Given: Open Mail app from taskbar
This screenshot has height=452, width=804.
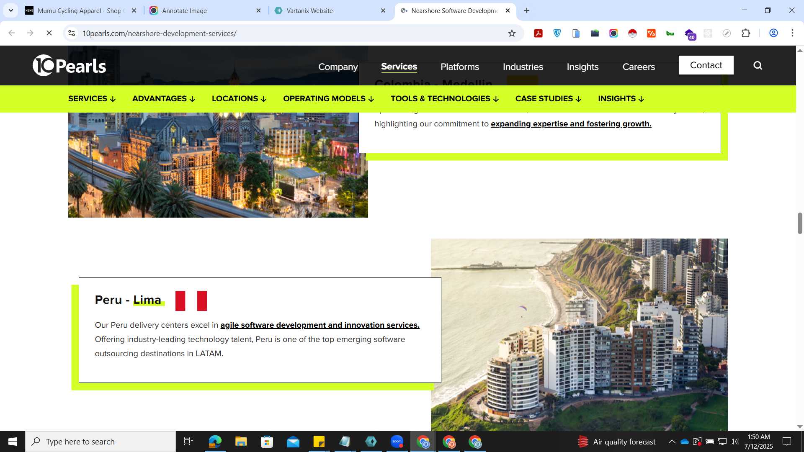Looking at the screenshot, I should pos(293,442).
